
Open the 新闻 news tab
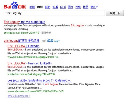coord(32,7)
